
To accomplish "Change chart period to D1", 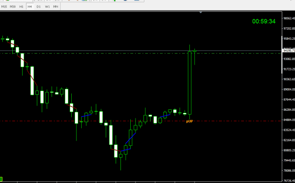I will point(39,7).
